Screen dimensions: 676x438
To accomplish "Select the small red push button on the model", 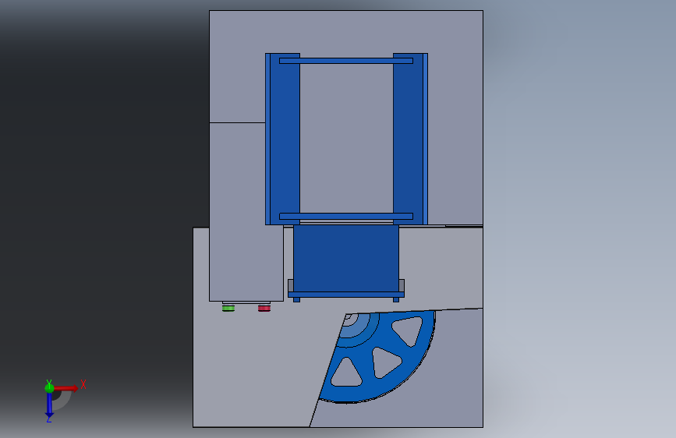I will [264, 308].
